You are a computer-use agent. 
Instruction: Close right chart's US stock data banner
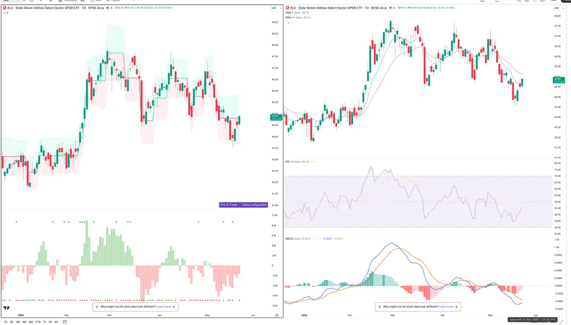(456, 307)
